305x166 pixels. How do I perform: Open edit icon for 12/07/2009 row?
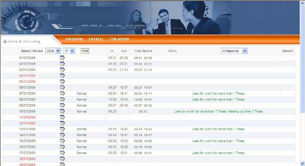click(x=62, y=123)
